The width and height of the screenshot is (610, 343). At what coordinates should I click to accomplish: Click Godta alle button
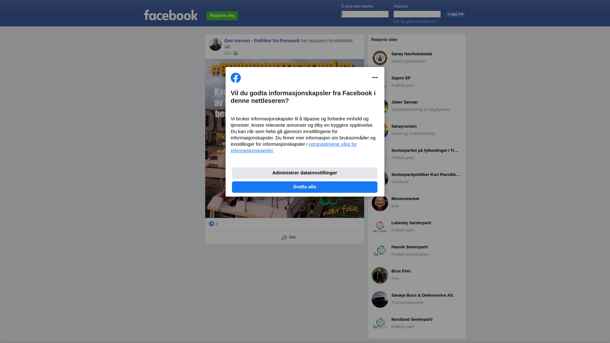pyautogui.click(x=305, y=187)
